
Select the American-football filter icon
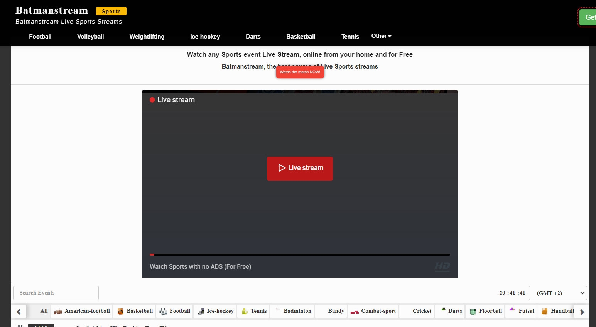tap(58, 311)
